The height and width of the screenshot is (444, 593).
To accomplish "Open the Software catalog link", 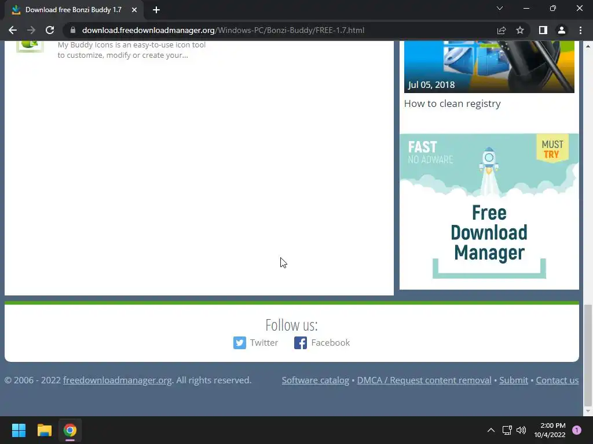I will pos(316,380).
